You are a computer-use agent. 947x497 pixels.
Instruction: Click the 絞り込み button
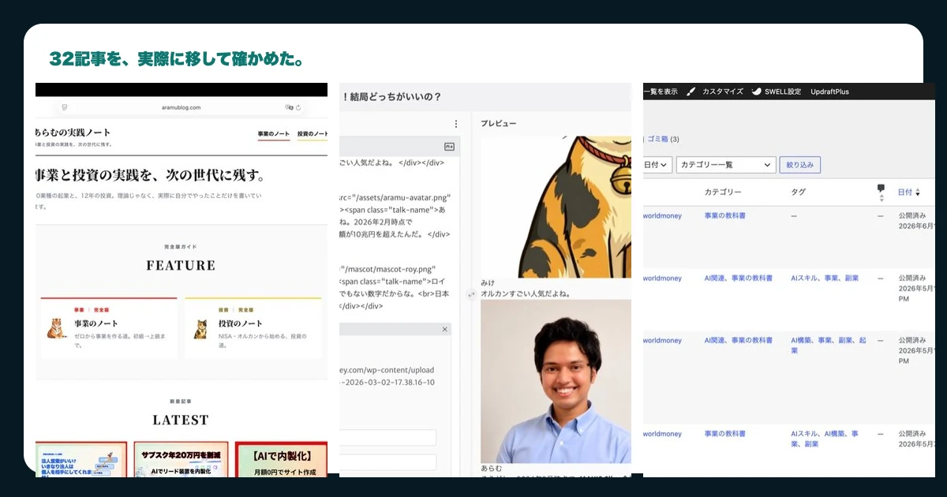(800, 165)
